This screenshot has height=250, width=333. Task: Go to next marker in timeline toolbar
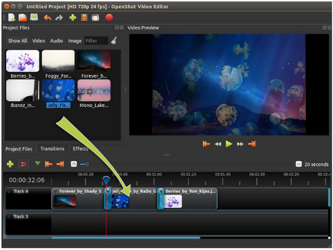60,164
